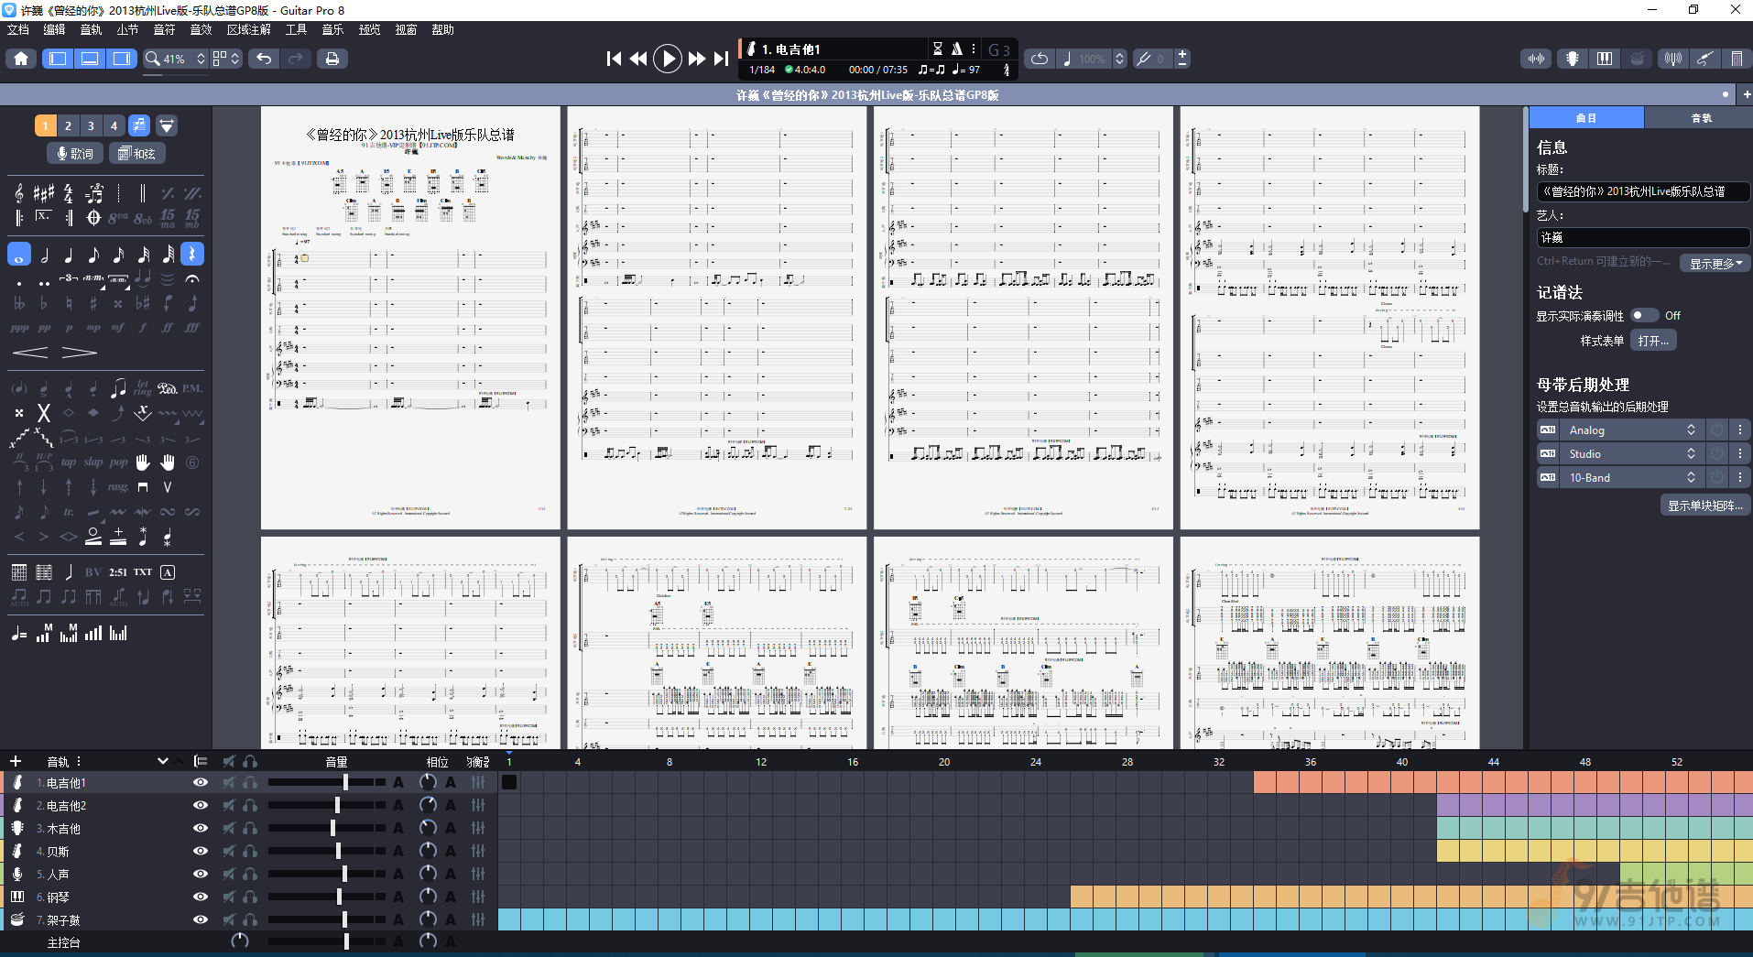Click the 显示单块矩阵... button
Image resolution: width=1753 pixels, height=957 pixels.
pyautogui.click(x=1704, y=506)
